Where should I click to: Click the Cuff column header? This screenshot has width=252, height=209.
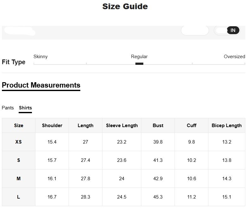(x=192, y=126)
